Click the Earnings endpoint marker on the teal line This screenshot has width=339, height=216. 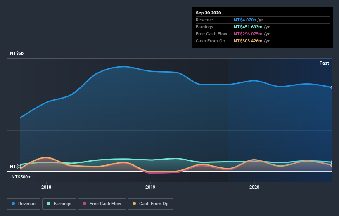click(332, 162)
